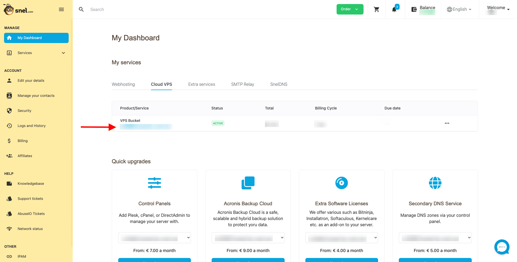Open the Affiliates sidebar link
Screen dimensions: 517x262
coord(25,156)
